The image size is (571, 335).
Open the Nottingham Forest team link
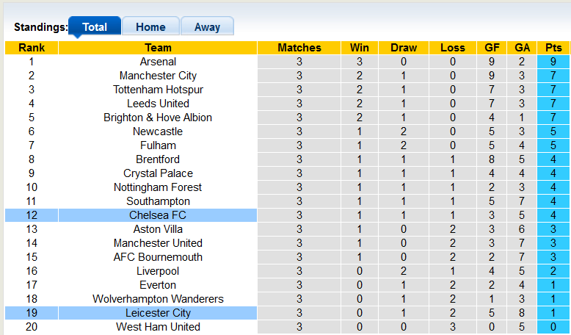(158, 187)
